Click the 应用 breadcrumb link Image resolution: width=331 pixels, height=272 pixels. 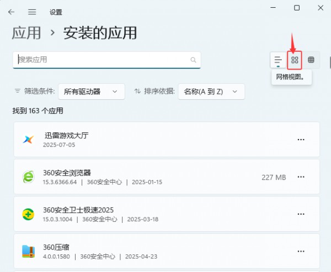coord(26,33)
